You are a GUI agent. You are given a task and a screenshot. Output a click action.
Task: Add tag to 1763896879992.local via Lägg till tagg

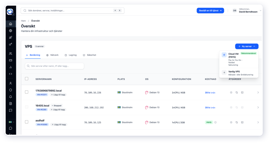pos(58,95)
